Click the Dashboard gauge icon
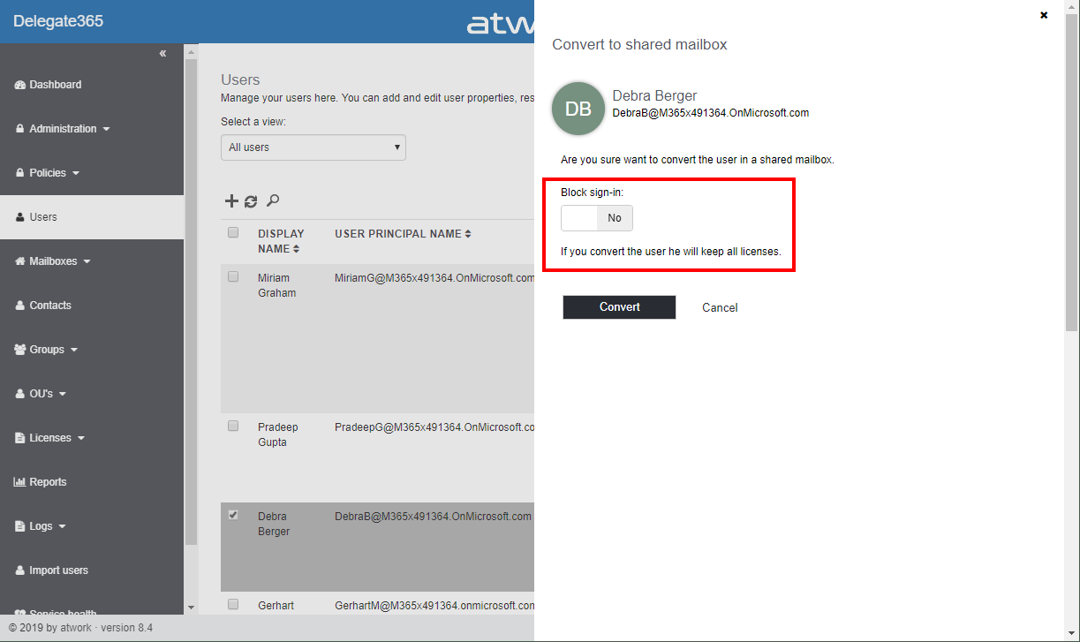Viewport: 1080px width, 642px height. [20, 85]
